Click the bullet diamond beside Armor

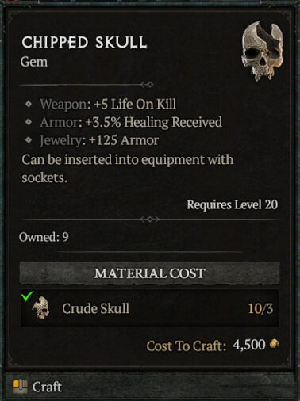tap(29, 122)
